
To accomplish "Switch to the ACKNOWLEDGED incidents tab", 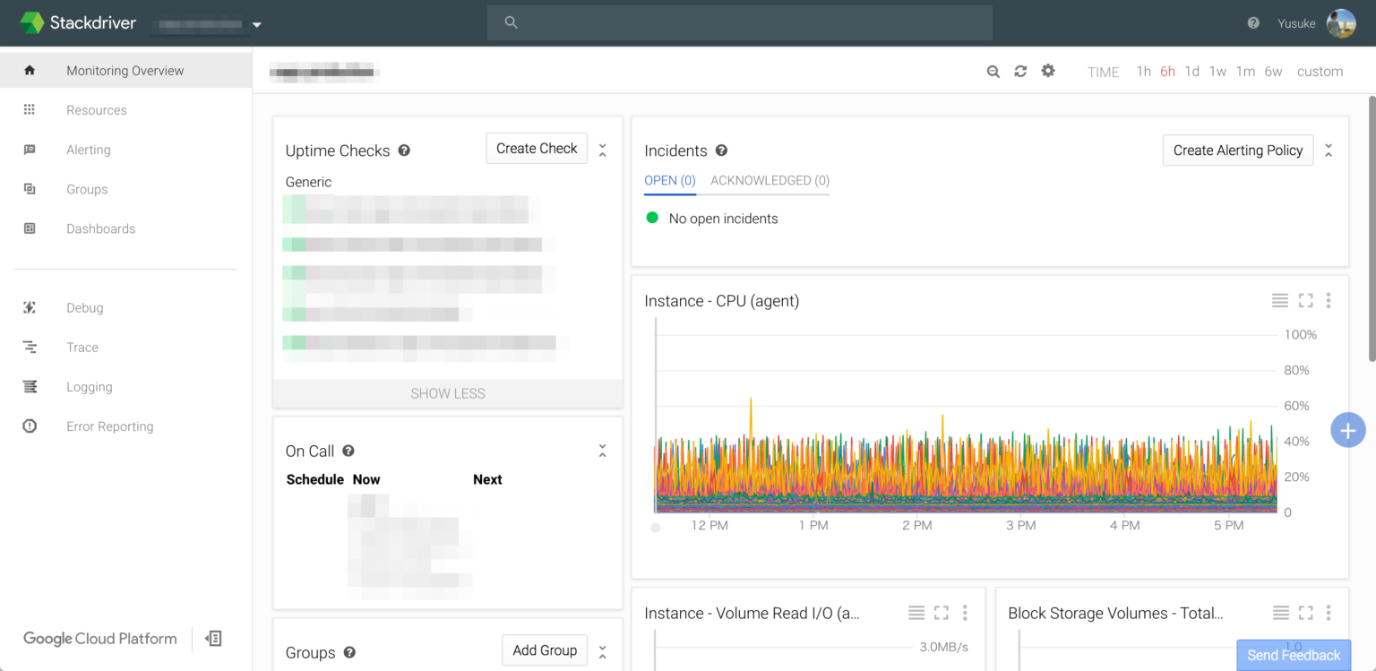I will pyautogui.click(x=768, y=180).
